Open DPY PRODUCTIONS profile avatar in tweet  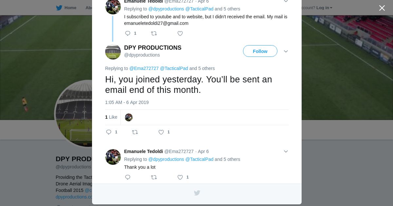tap(113, 52)
